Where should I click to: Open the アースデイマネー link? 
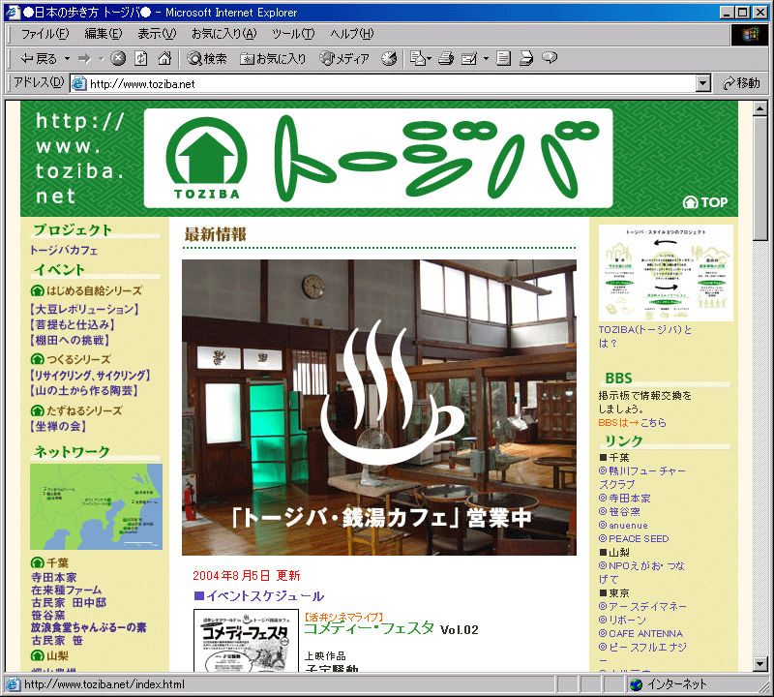pyautogui.click(x=642, y=606)
